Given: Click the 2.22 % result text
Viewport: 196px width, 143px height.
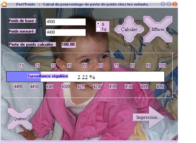Looking at the screenshot, I should [x=86, y=77].
